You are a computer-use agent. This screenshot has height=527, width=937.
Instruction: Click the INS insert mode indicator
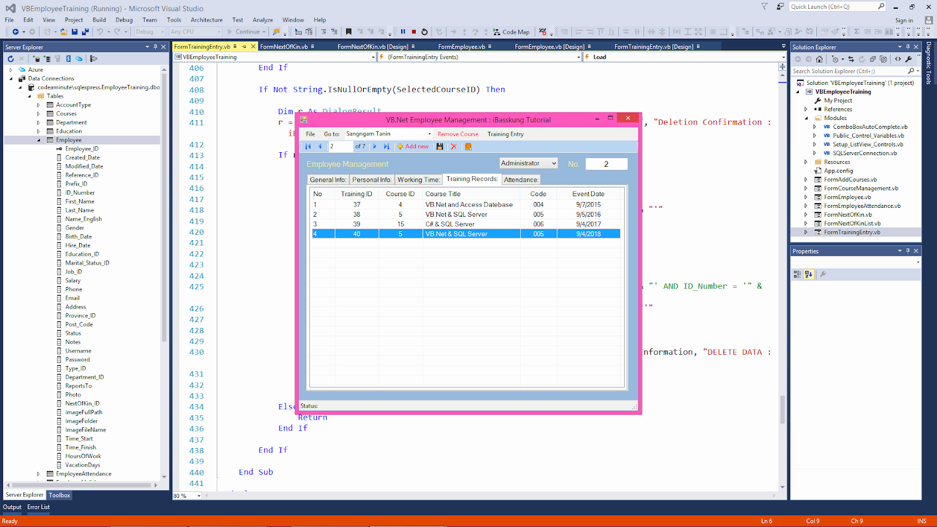921,521
